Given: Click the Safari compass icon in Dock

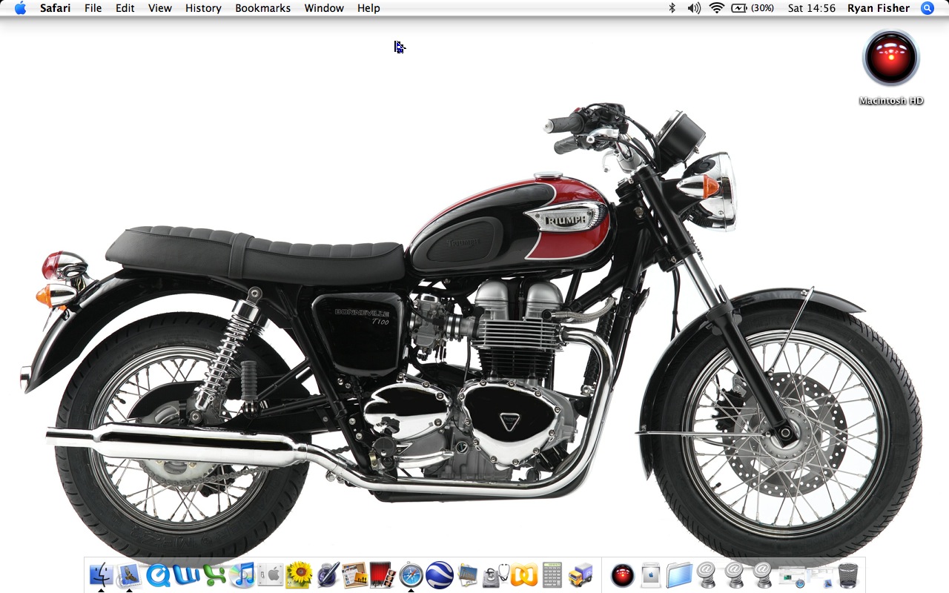Looking at the screenshot, I should click(x=411, y=575).
